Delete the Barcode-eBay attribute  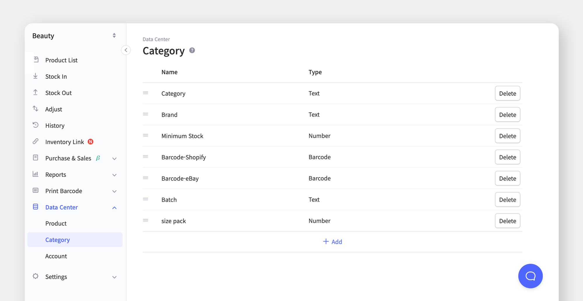pyautogui.click(x=507, y=178)
